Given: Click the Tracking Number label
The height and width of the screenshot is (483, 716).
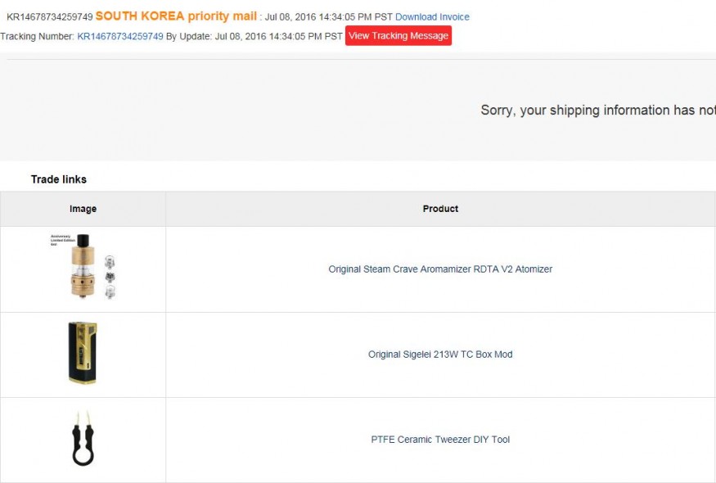Looking at the screenshot, I should click(37, 36).
